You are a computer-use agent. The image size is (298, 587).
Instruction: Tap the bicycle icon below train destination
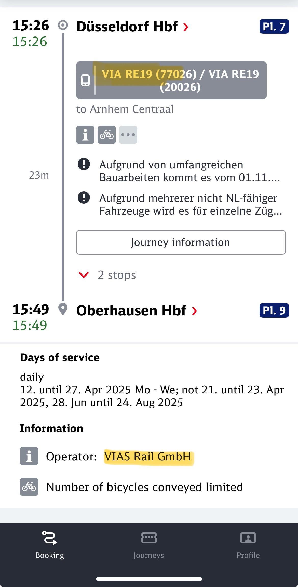click(x=107, y=135)
